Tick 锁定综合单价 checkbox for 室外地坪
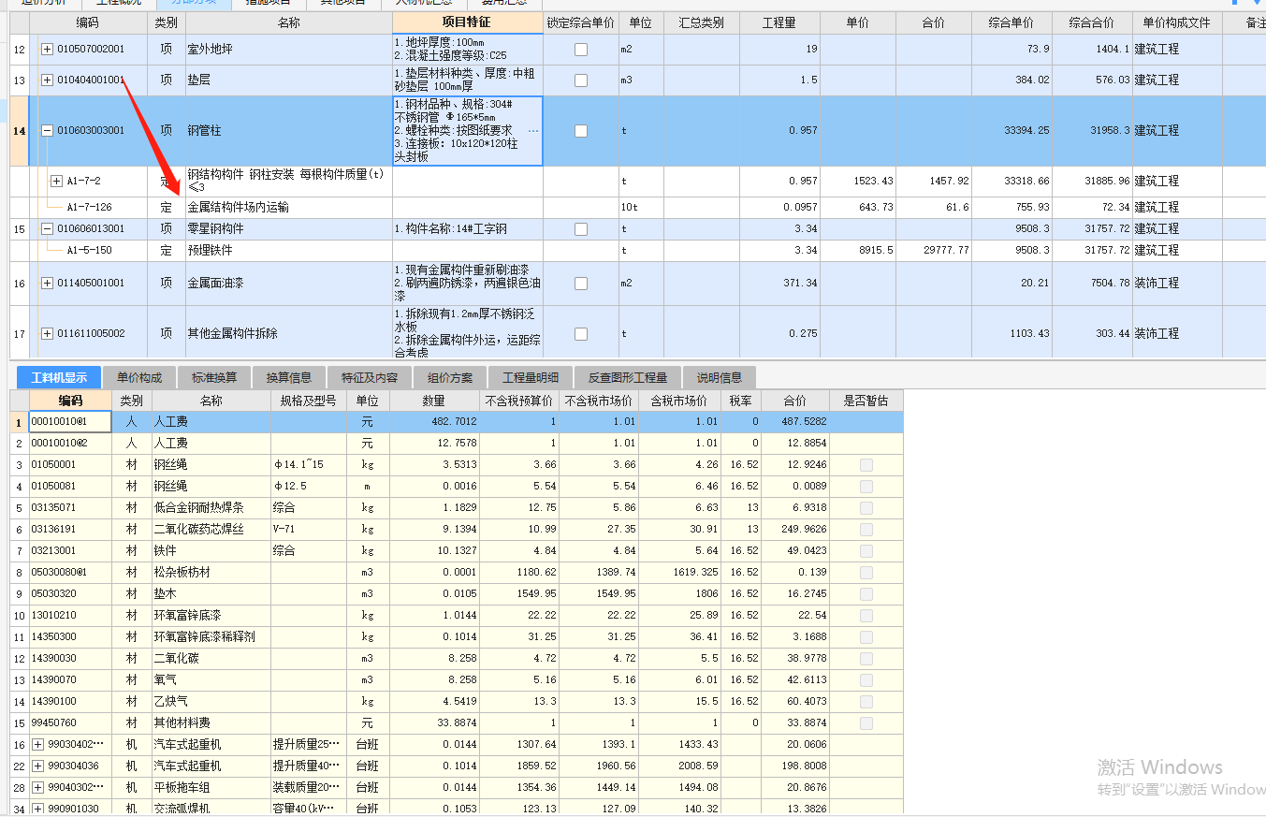 581,49
